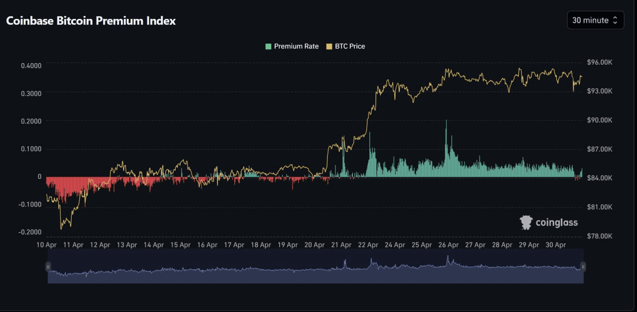Toggle the BTC Price legend entry
The image size is (637, 312).
point(345,46)
